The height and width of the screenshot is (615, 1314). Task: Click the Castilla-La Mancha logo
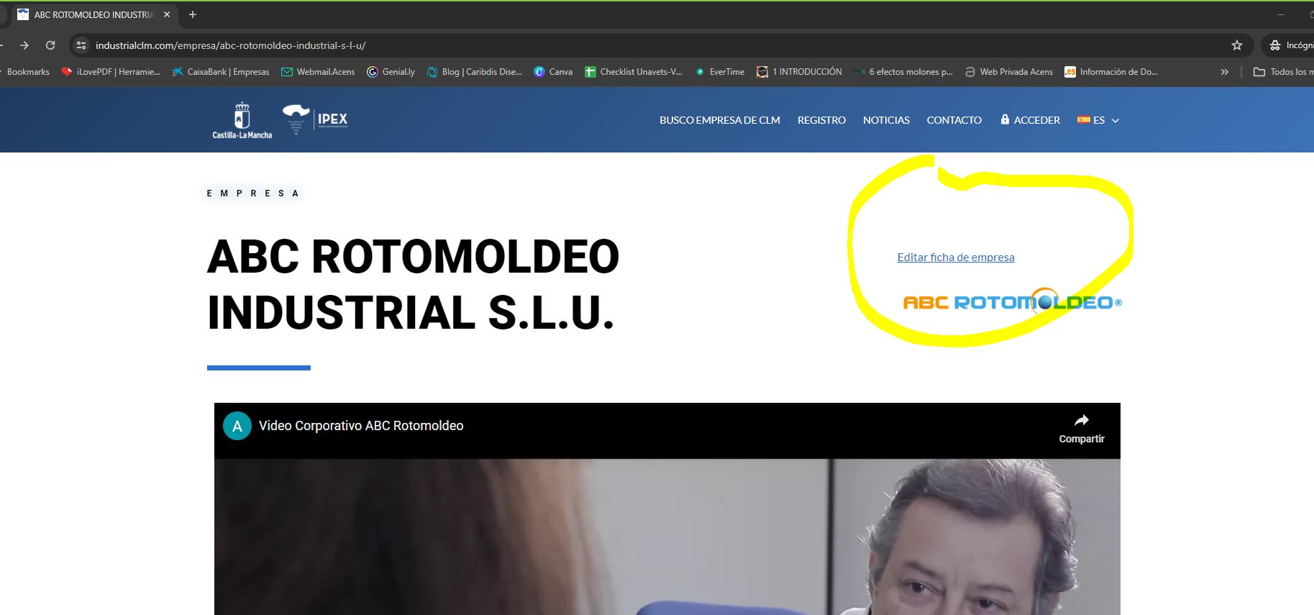point(242,120)
